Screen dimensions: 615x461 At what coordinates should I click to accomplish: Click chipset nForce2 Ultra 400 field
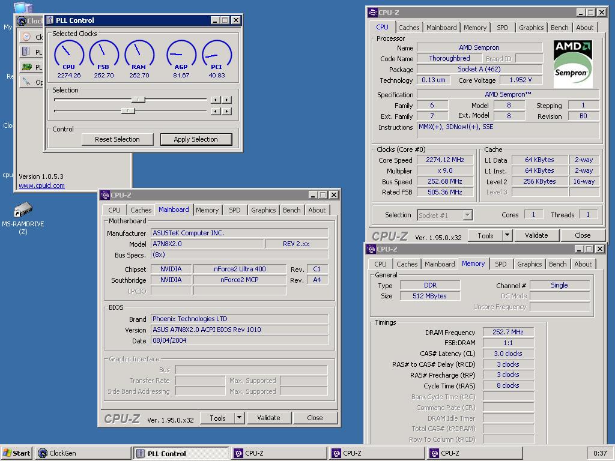click(x=240, y=270)
